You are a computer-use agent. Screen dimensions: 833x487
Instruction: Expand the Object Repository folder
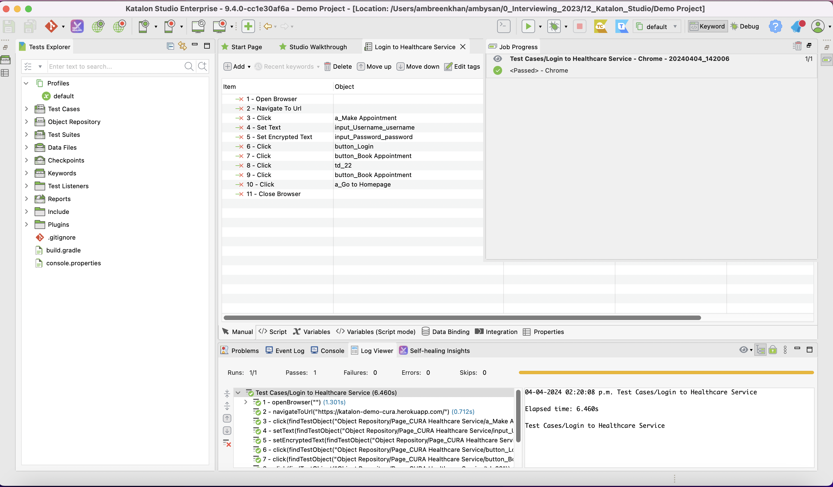pos(27,122)
